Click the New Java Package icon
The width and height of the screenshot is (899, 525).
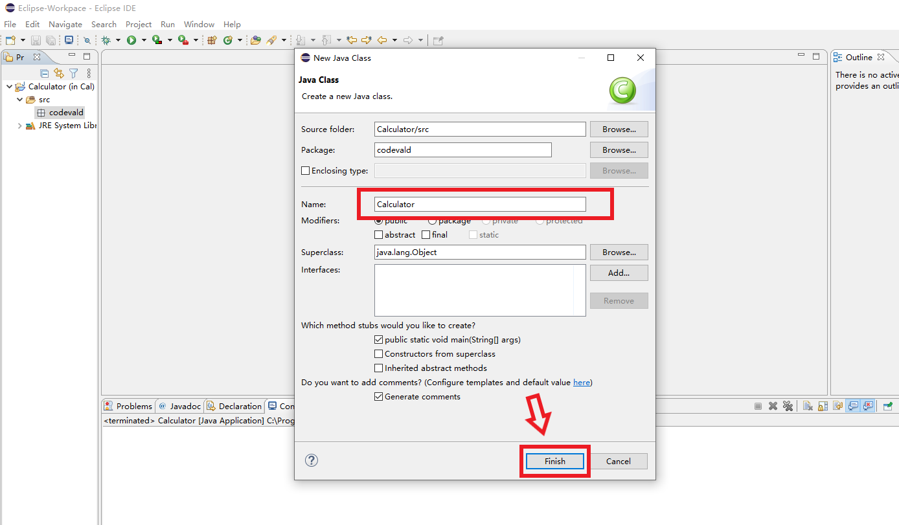[212, 40]
